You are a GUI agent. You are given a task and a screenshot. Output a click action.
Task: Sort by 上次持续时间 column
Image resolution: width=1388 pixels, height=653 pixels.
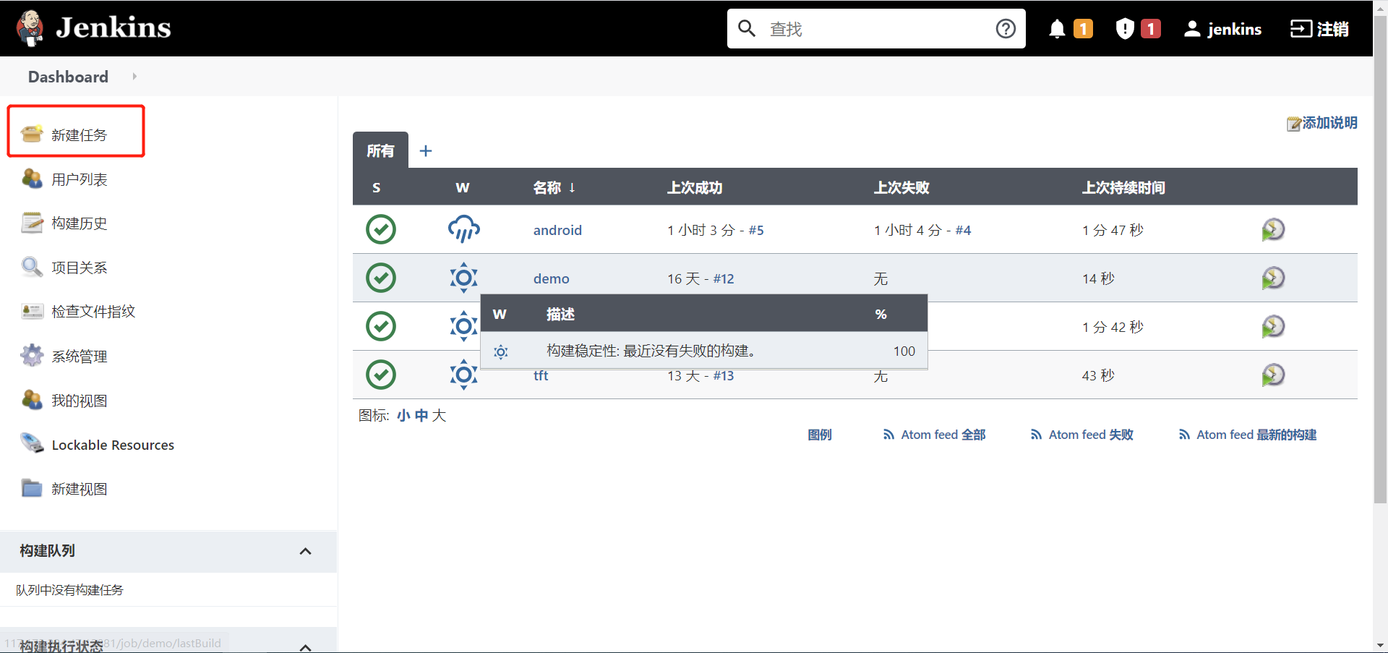1123,188
